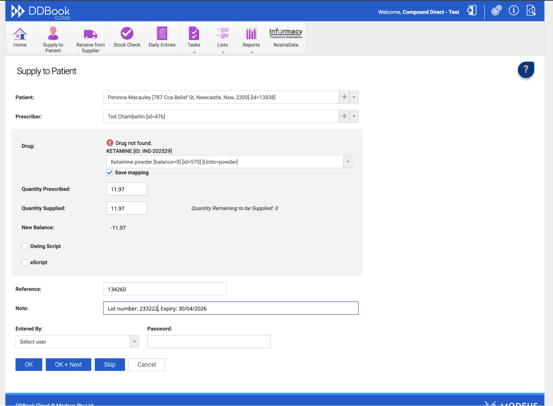Add new patient with plus icon
The image size is (553, 406).
point(344,97)
